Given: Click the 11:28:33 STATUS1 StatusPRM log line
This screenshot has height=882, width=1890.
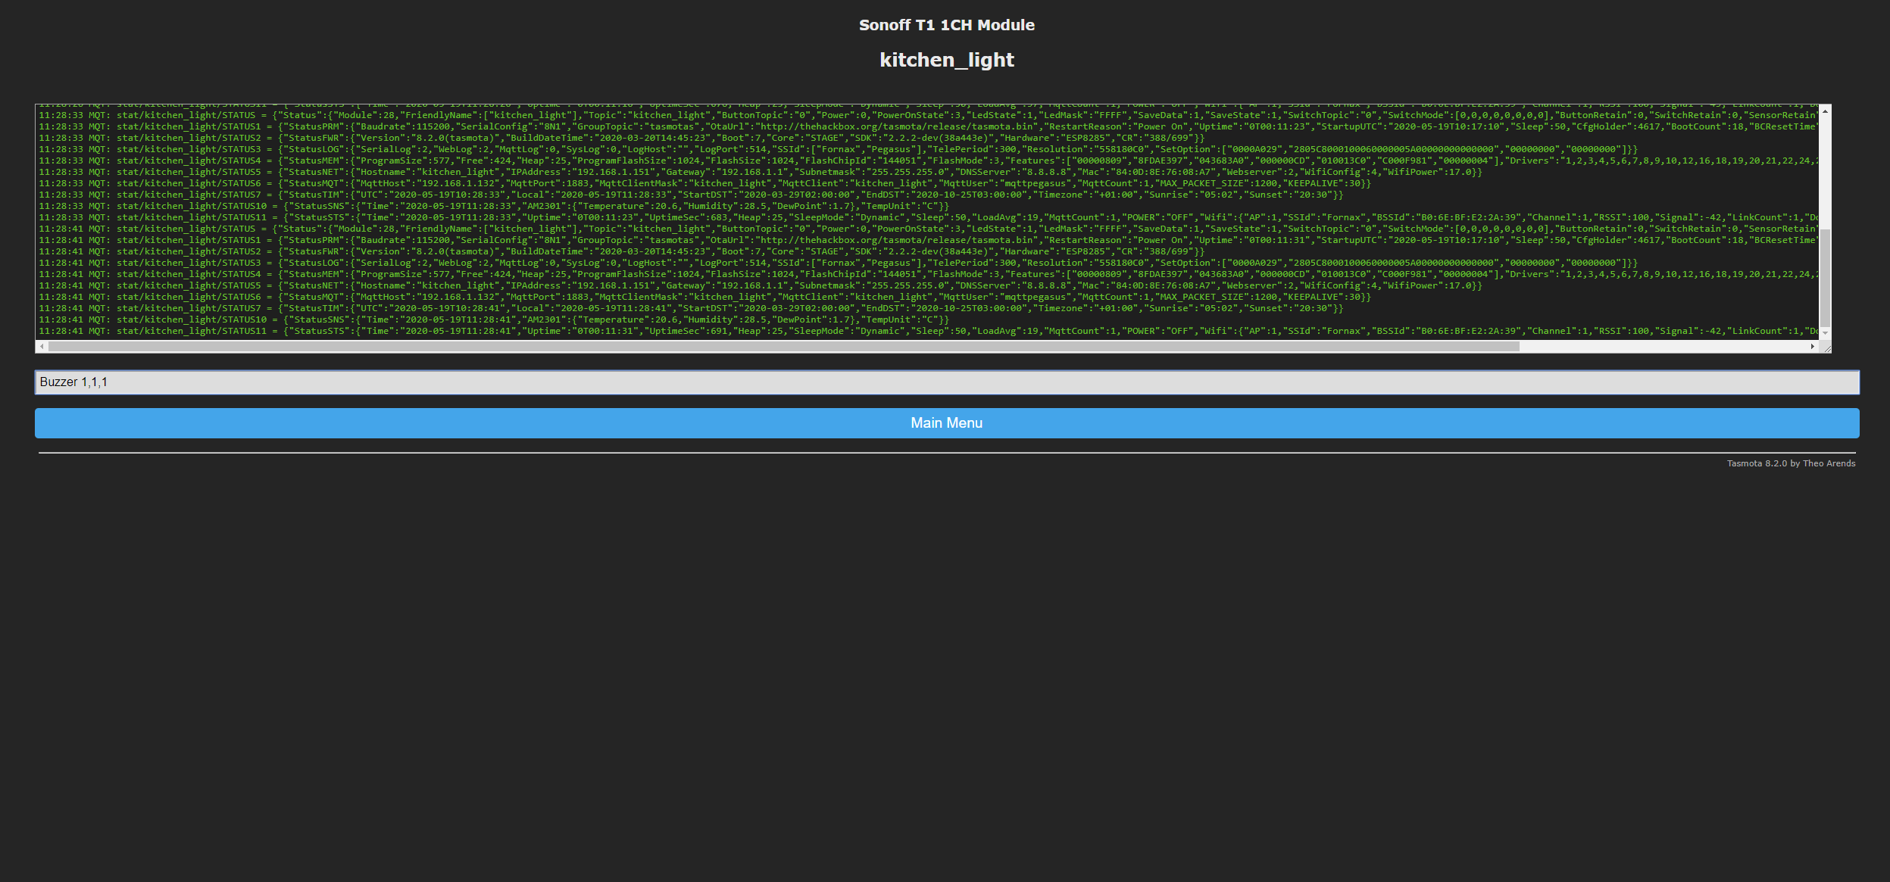Looking at the screenshot, I should coord(929,127).
